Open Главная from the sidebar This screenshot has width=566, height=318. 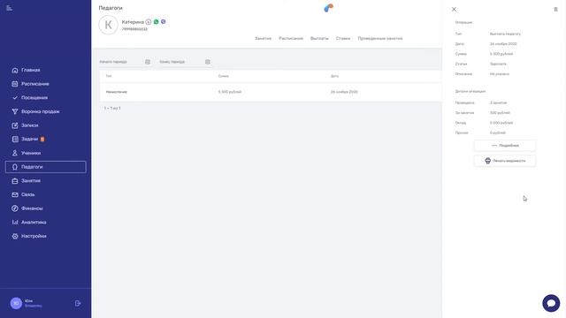(30, 70)
